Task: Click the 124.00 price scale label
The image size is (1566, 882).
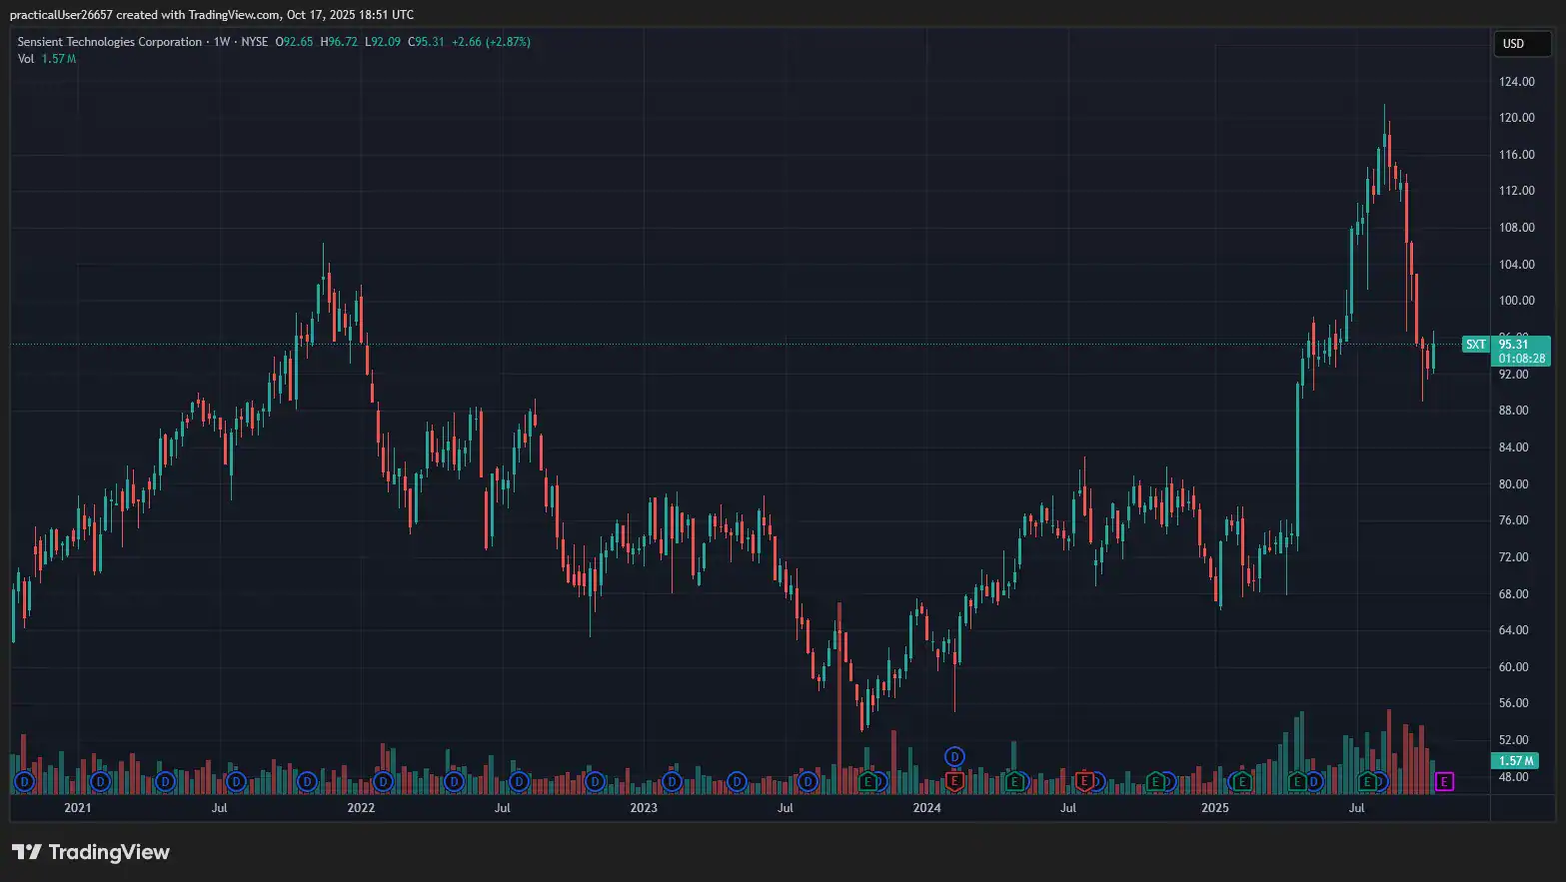Action: (1517, 82)
